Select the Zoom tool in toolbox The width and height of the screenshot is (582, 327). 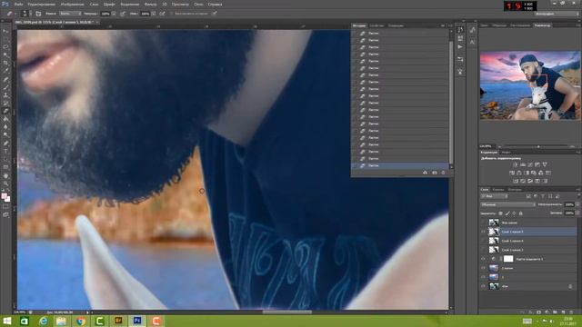point(5,183)
